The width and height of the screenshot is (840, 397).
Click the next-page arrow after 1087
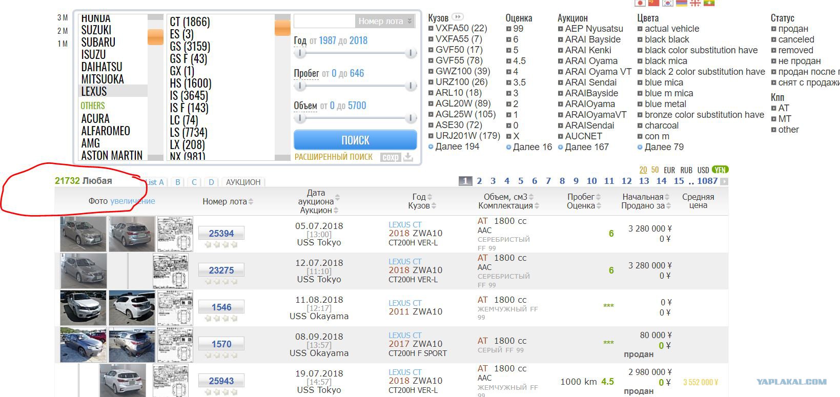(724, 181)
